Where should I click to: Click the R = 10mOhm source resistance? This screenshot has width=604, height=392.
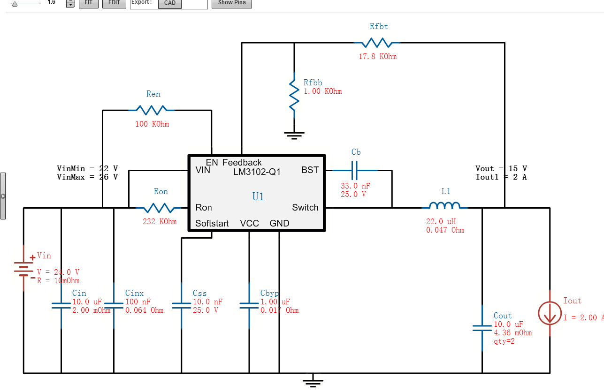click(58, 281)
